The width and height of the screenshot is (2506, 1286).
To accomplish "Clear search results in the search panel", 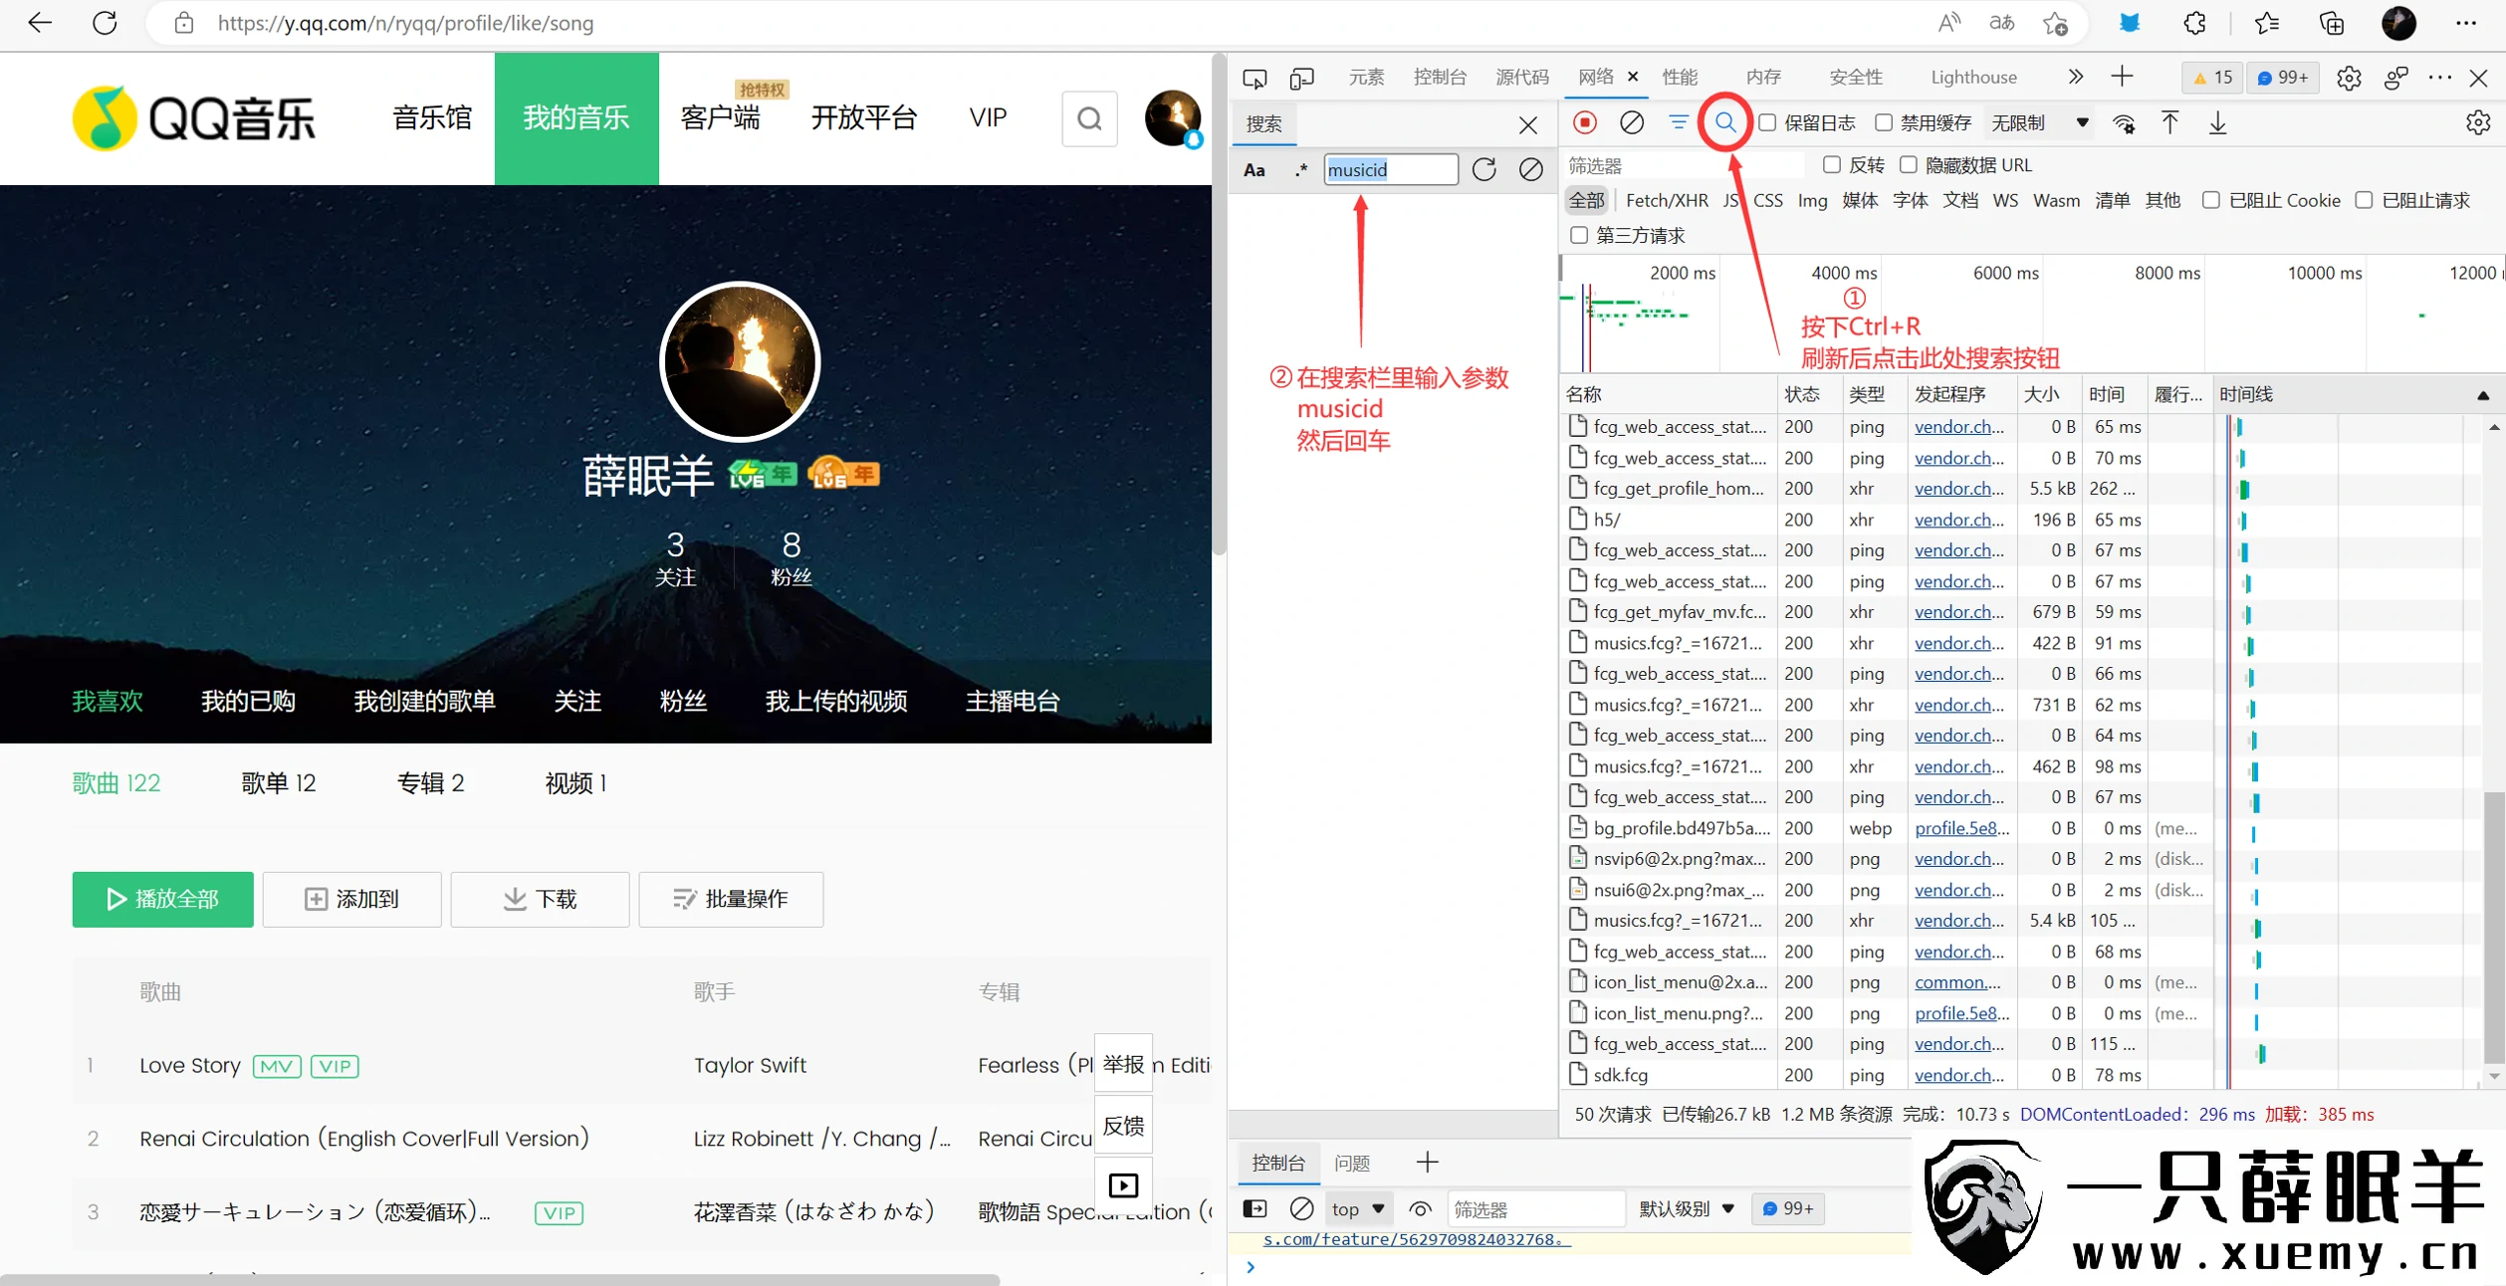I will tap(1531, 169).
